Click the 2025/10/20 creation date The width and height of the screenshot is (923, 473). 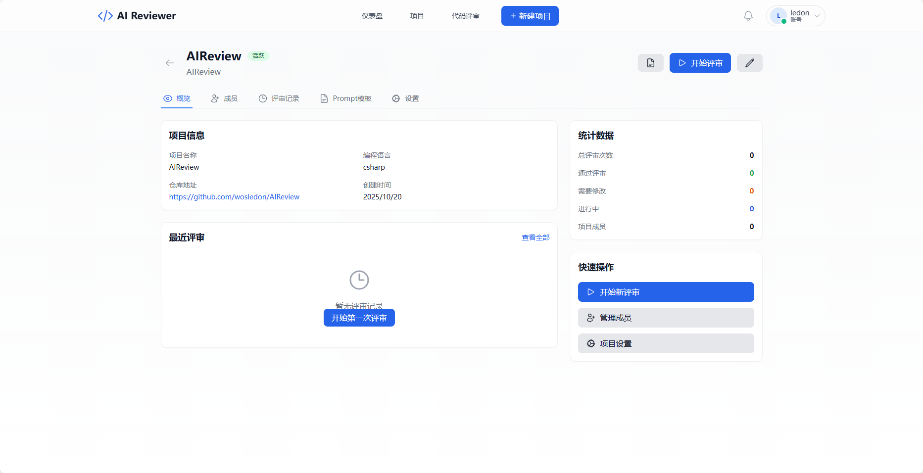point(383,197)
